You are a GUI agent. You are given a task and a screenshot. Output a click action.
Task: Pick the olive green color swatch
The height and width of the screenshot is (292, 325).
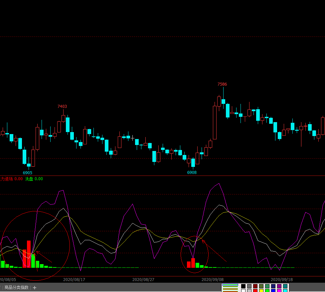pyautogui.click(x=261, y=286)
